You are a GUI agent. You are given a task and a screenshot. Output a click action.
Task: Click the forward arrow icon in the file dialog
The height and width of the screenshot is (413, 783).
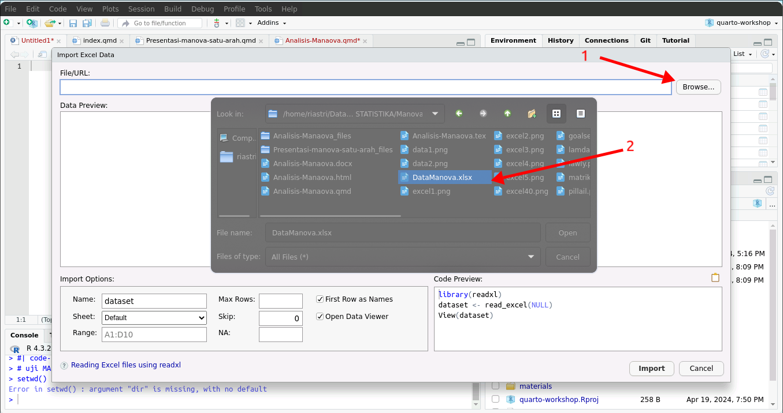(483, 114)
